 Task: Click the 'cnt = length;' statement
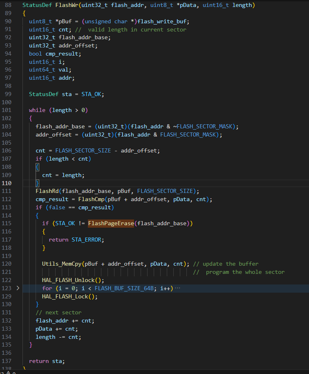click(63, 175)
